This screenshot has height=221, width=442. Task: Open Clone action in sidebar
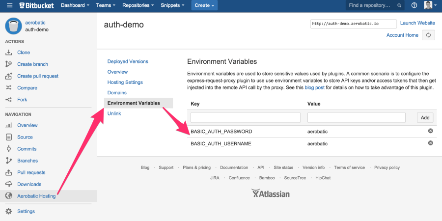24,53
